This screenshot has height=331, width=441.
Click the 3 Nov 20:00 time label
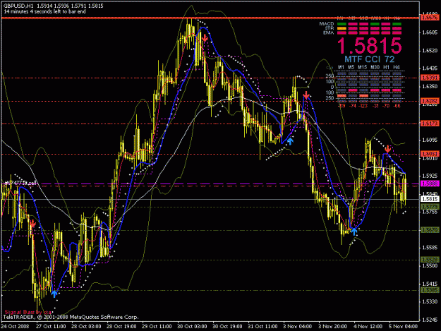point(333,327)
